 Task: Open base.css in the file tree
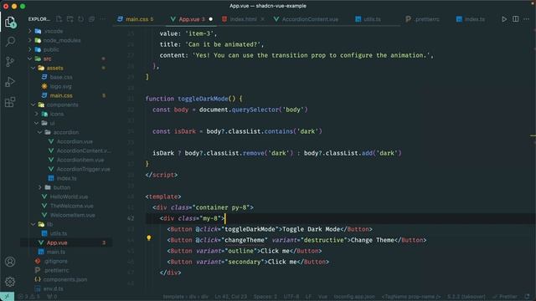coord(61,77)
